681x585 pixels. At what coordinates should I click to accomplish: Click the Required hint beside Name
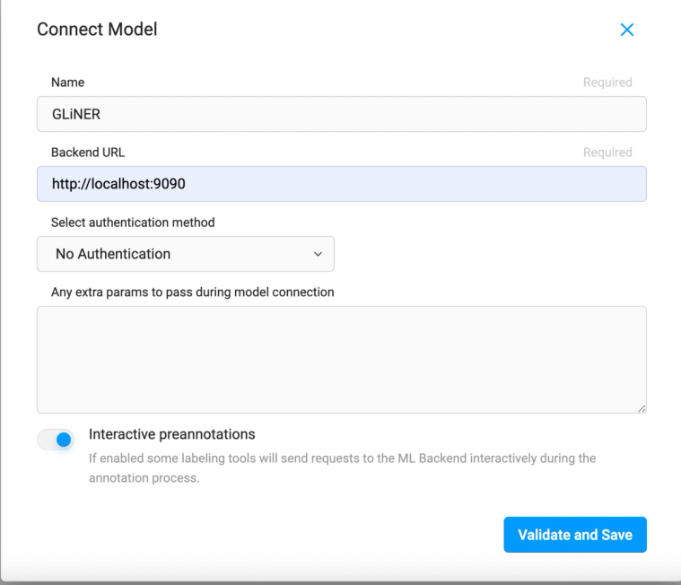tap(607, 83)
